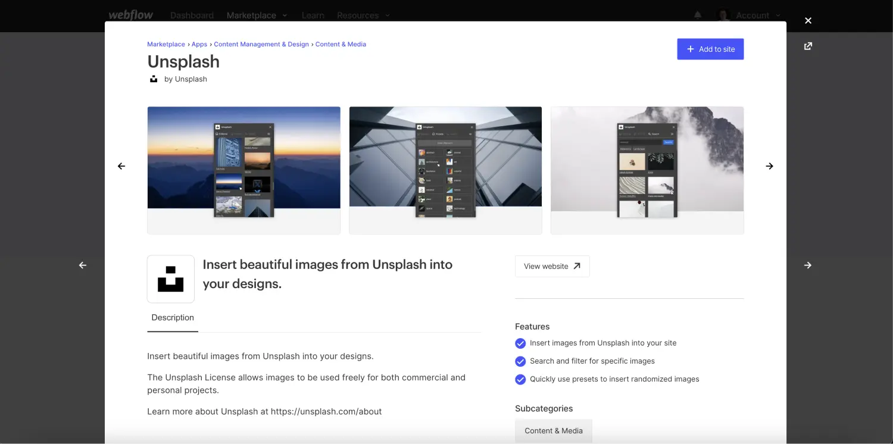
Task: Click the outer right modal navigation arrow
Action: [x=808, y=265]
